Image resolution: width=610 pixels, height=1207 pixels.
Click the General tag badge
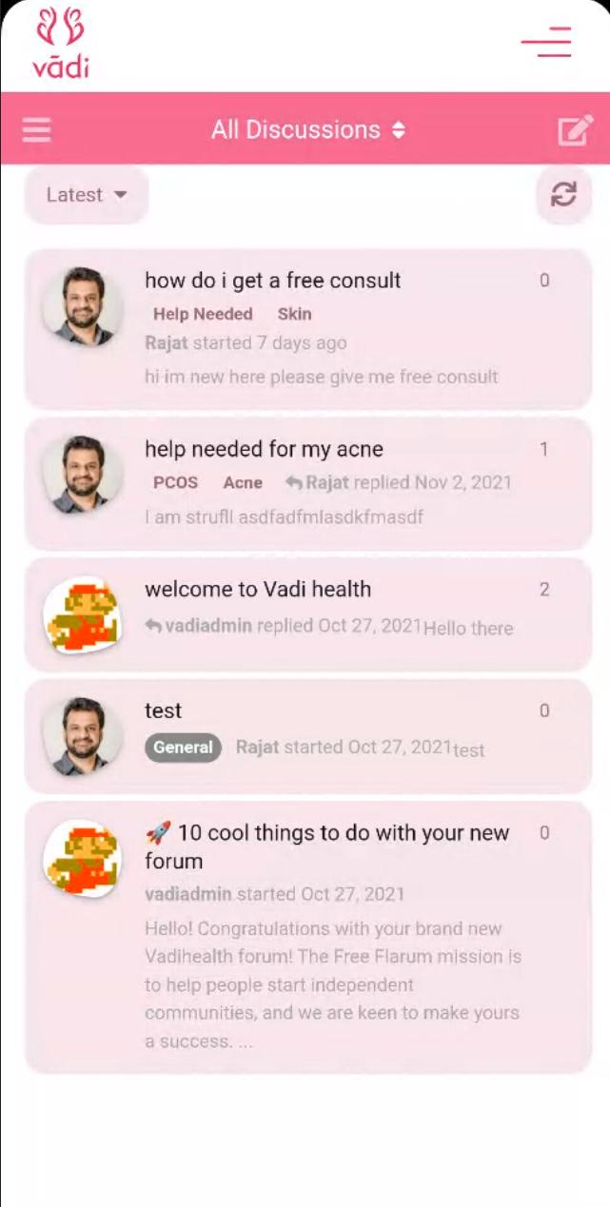click(183, 748)
